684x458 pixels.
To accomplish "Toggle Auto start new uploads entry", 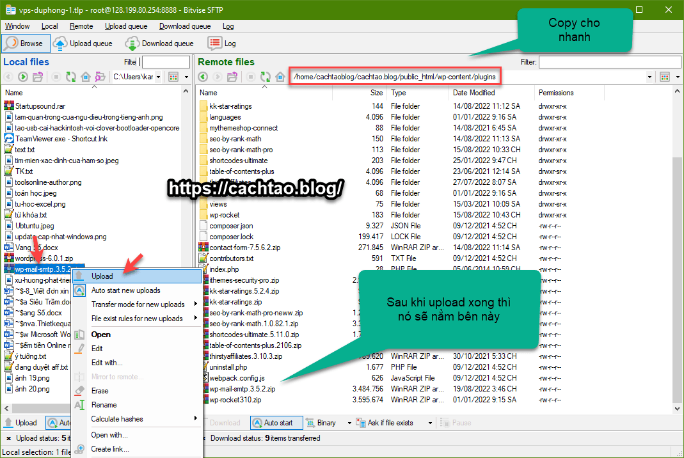I will pyautogui.click(x=137, y=290).
